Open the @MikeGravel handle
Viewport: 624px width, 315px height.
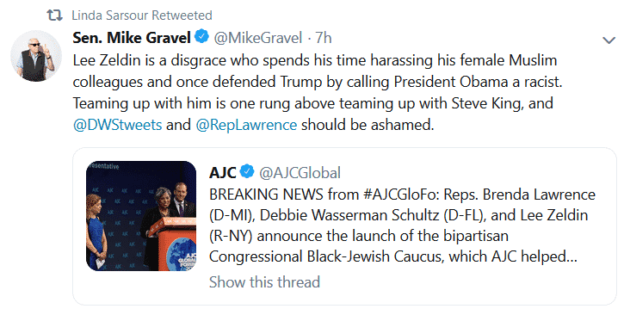[258, 38]
